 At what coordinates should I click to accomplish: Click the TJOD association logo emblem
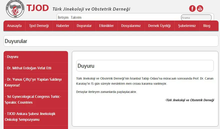15,9
